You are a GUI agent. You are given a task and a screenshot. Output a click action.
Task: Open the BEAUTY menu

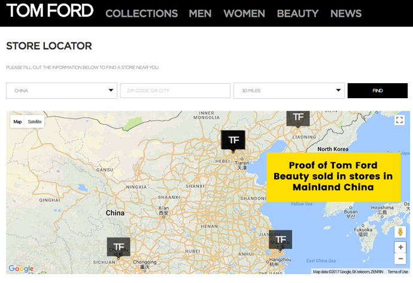[297, 14]
